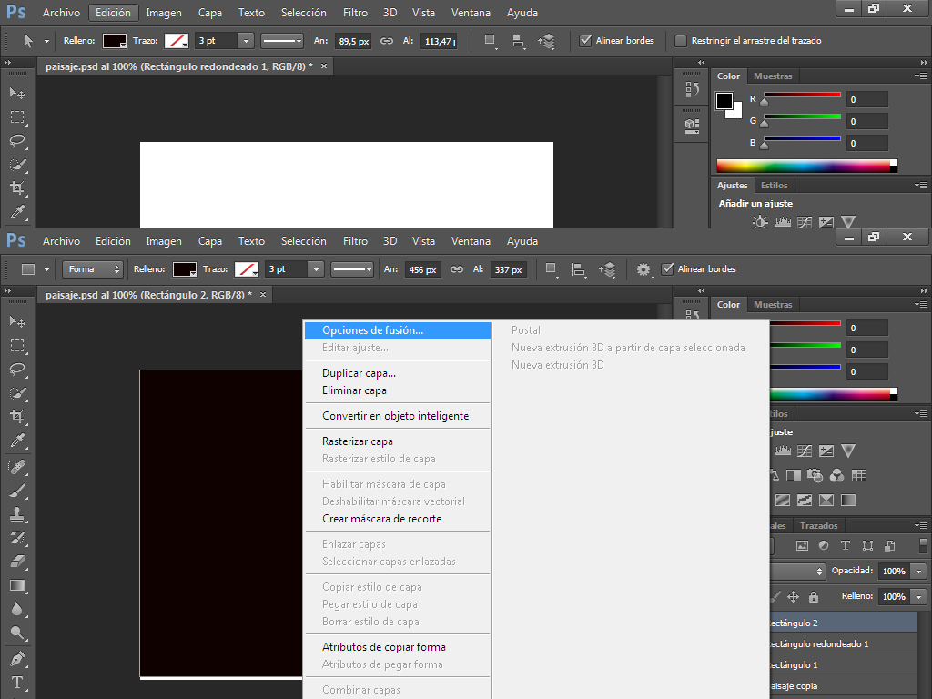
Task: Select the Quick Selection tool in top window
Action: click(17, 165)
